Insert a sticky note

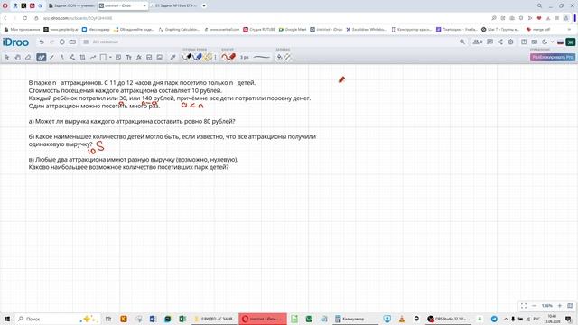tap(118, 57)
